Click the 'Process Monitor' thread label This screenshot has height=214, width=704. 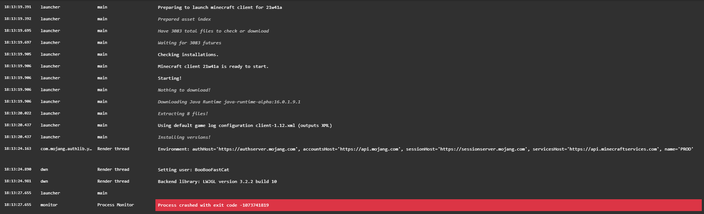click(x=116, y=205)
